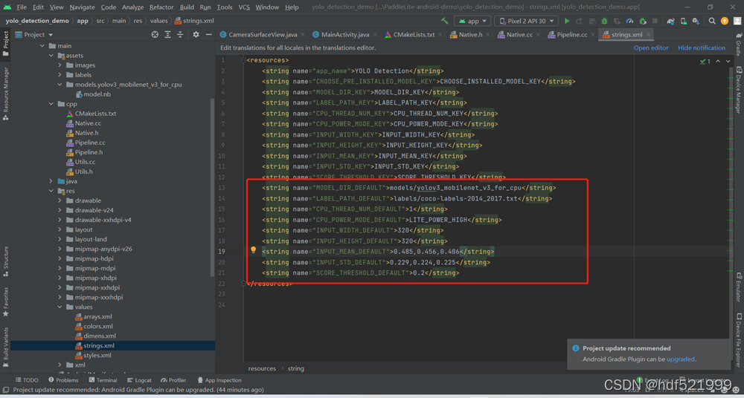Click the green Run app icon
Viewport: 744px width, 398px height.
[566, 21]
